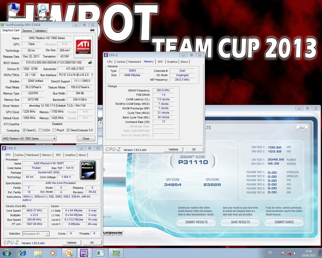The image size is (322, 258).
Task: Click the Action Center flag tray icon
Action: tap(283, 253)
